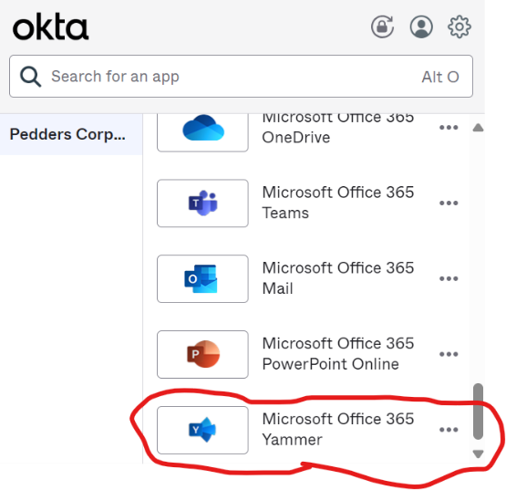Image resolution: width=506 pixels, height=490 pixels.
Task: Open Microsoft Office 365 OneDrive link
Action: (338, 128)
